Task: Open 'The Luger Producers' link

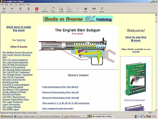Action: 13,102
